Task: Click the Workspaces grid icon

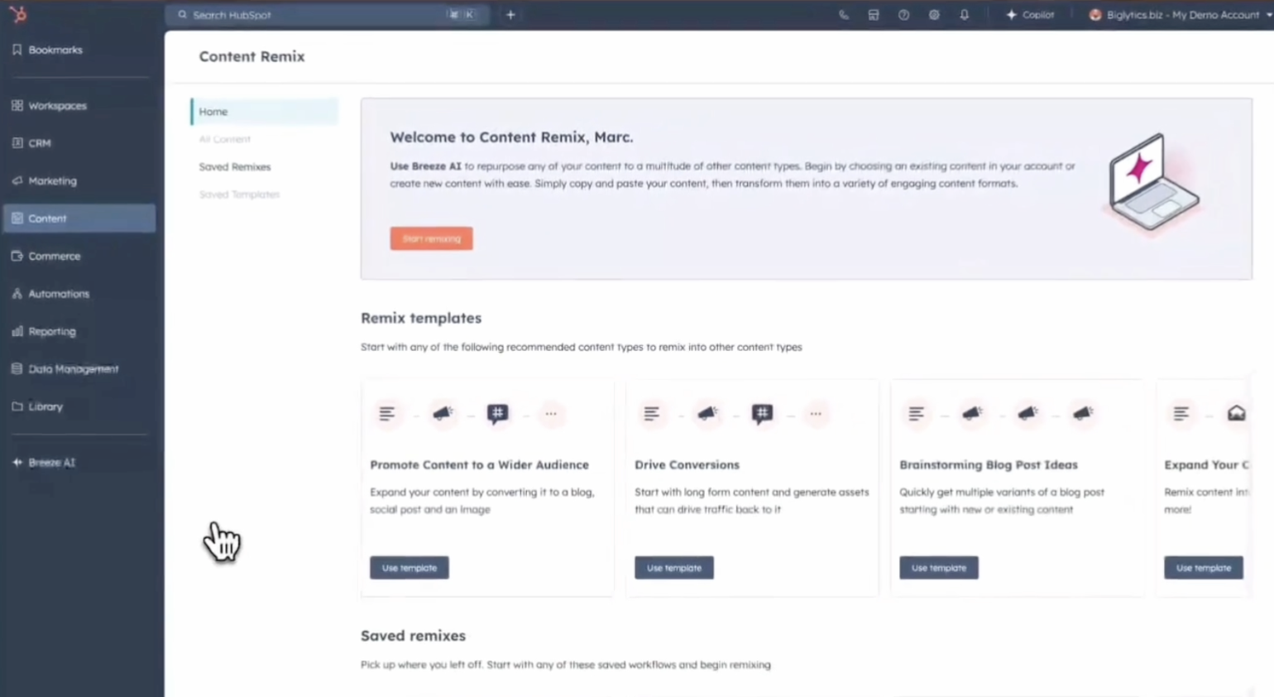Action: click(x=17, y=106)
